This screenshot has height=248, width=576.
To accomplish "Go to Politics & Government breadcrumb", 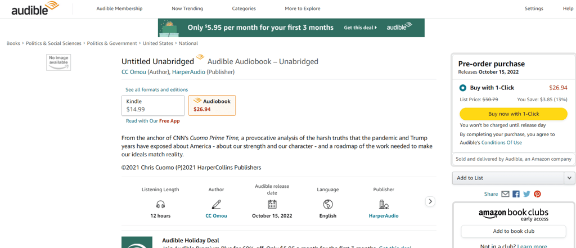I will coord(112,43).
